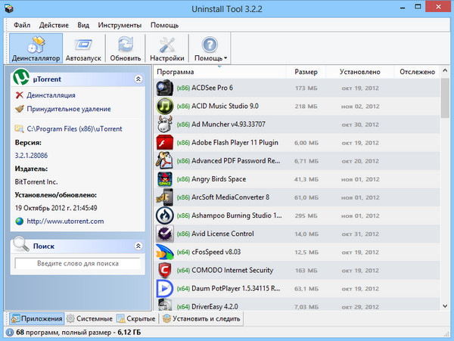
Task: Switch to the Системные tab
Action: click(x=92, y=319)
